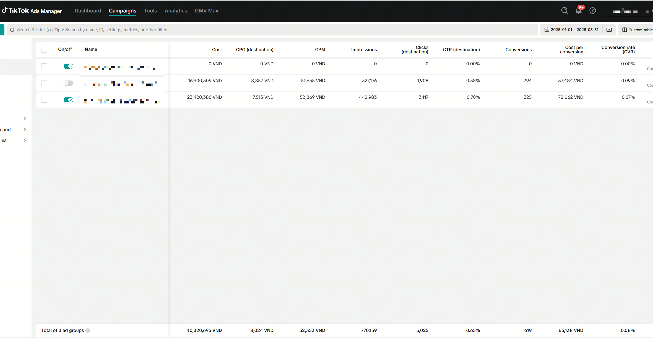Click the info icon beside Total of 3 ad groups
This screenshot has width=653, height=338.
88,331
